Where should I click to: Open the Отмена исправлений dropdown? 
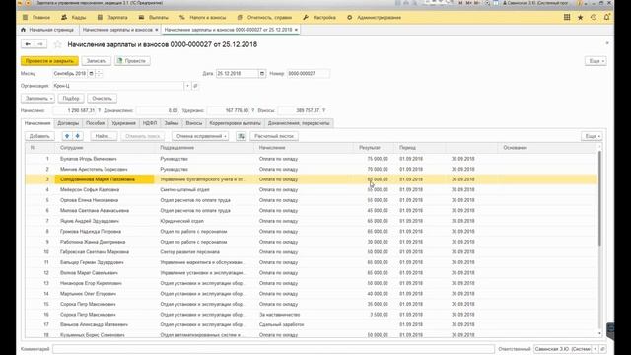[200, 136]
